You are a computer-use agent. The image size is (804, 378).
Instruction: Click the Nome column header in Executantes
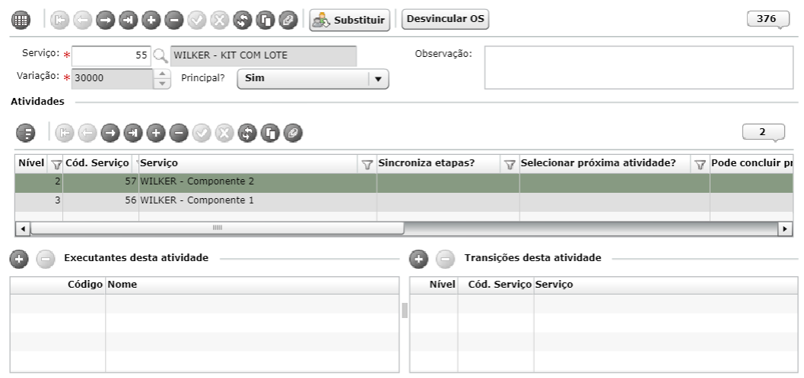[x=253, y=285]
